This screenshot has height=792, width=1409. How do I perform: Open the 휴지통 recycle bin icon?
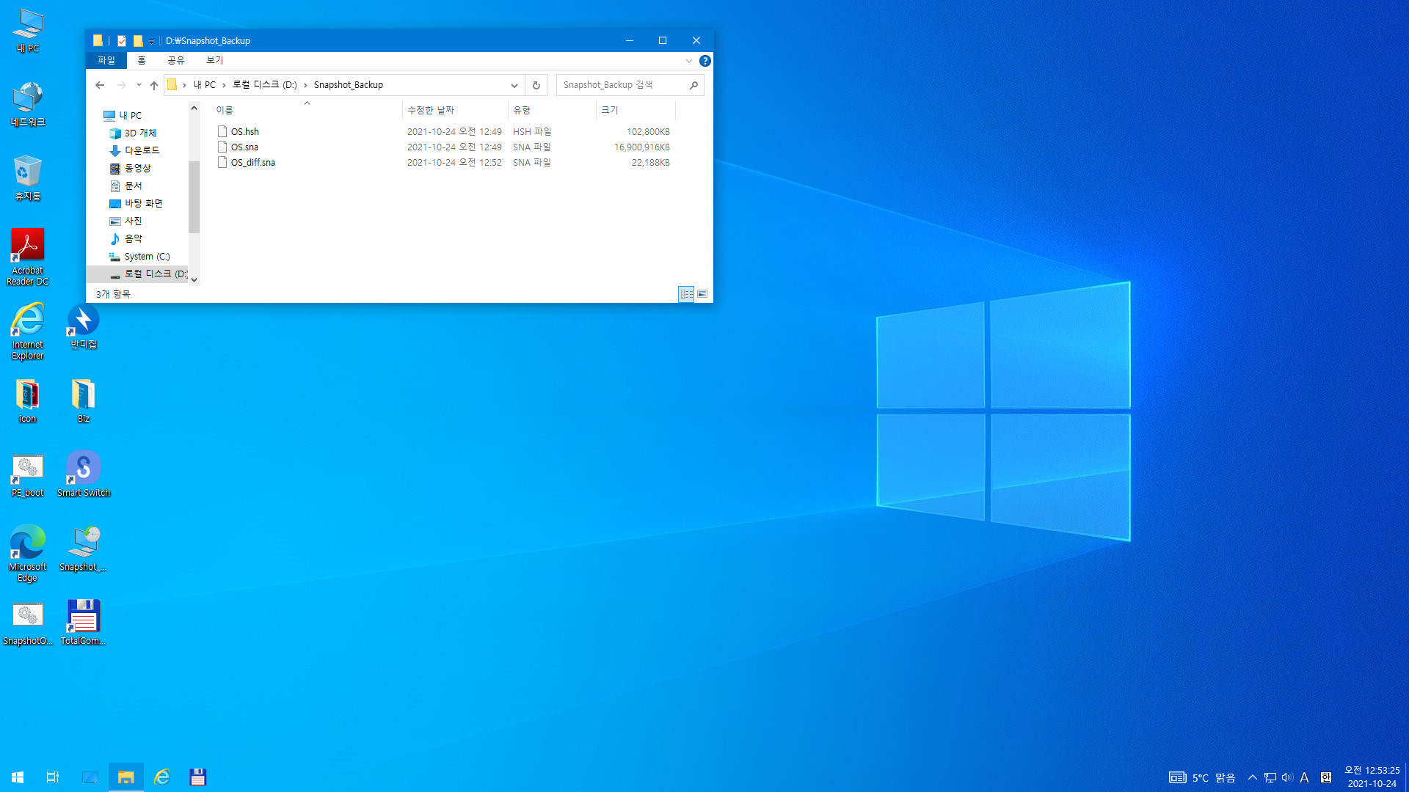point(28,178)
